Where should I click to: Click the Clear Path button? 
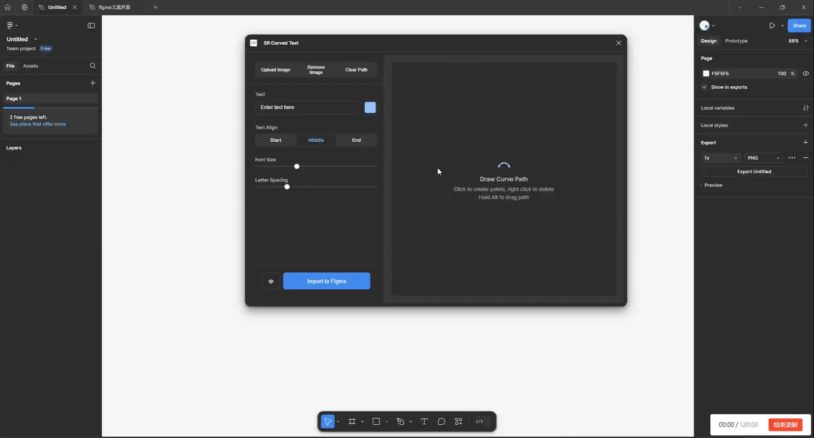(x=356, y=70)
